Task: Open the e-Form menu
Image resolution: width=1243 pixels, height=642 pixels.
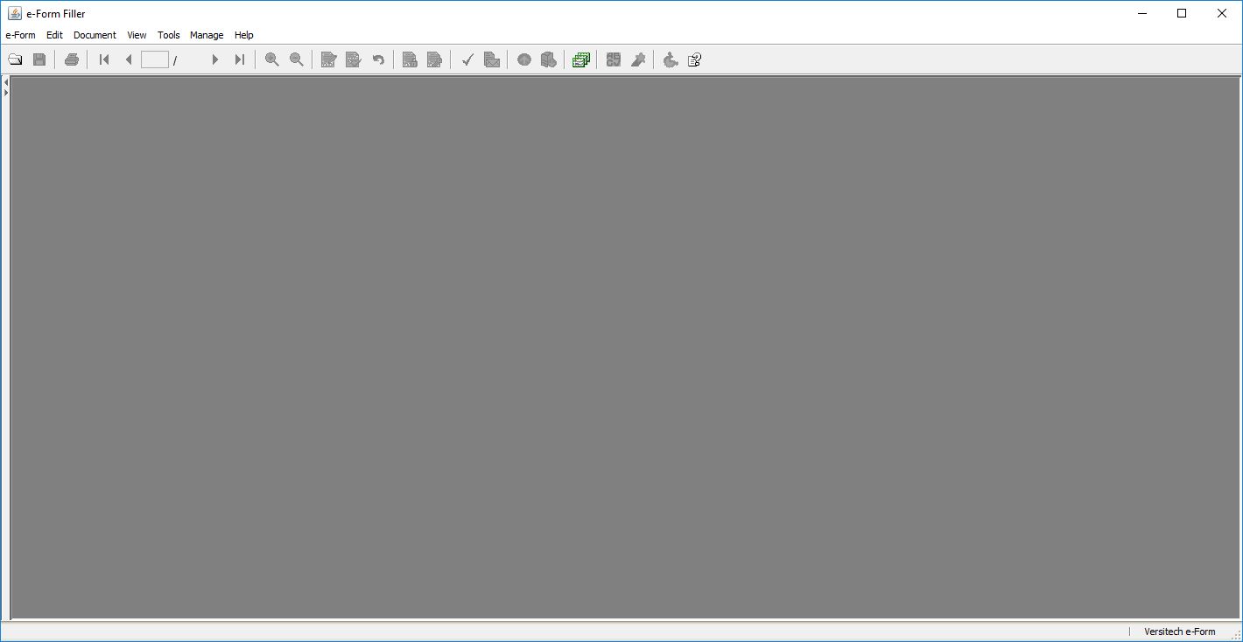Action: [x=20, y=35]
